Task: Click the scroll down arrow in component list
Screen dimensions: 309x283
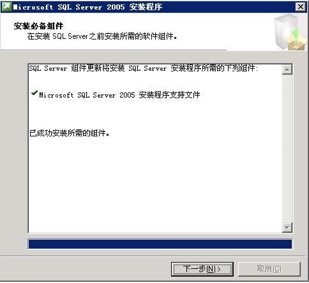Action: pyautogui.click(x=287, y=228)
